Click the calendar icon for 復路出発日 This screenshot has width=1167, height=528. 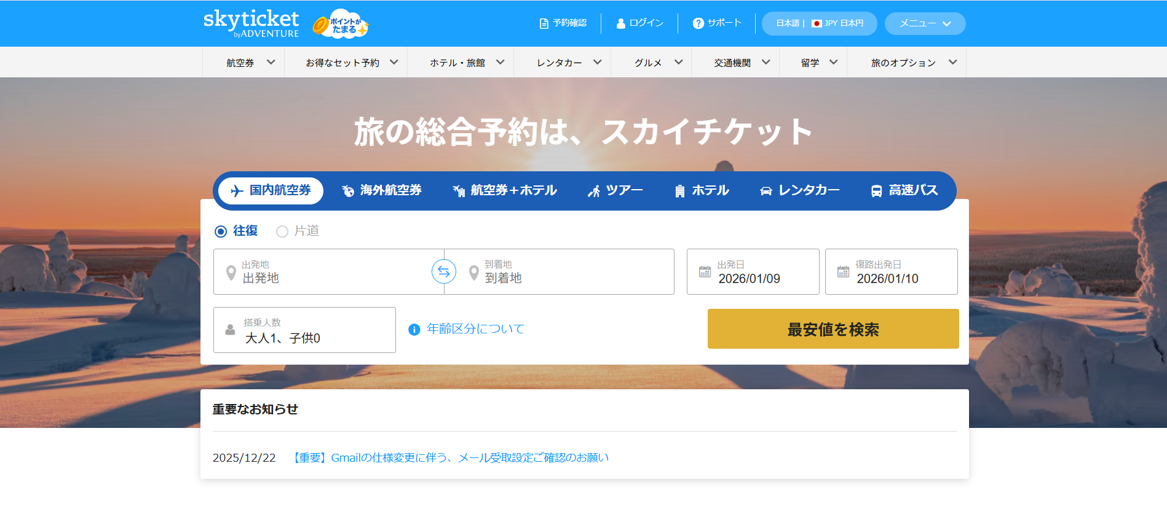pos(843,271)
